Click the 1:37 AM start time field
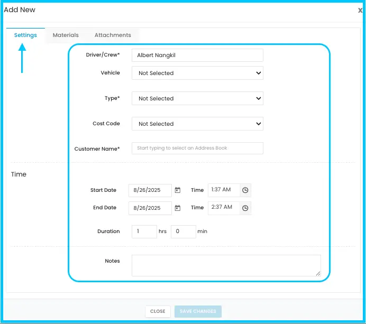 click(x=224, y=190)
